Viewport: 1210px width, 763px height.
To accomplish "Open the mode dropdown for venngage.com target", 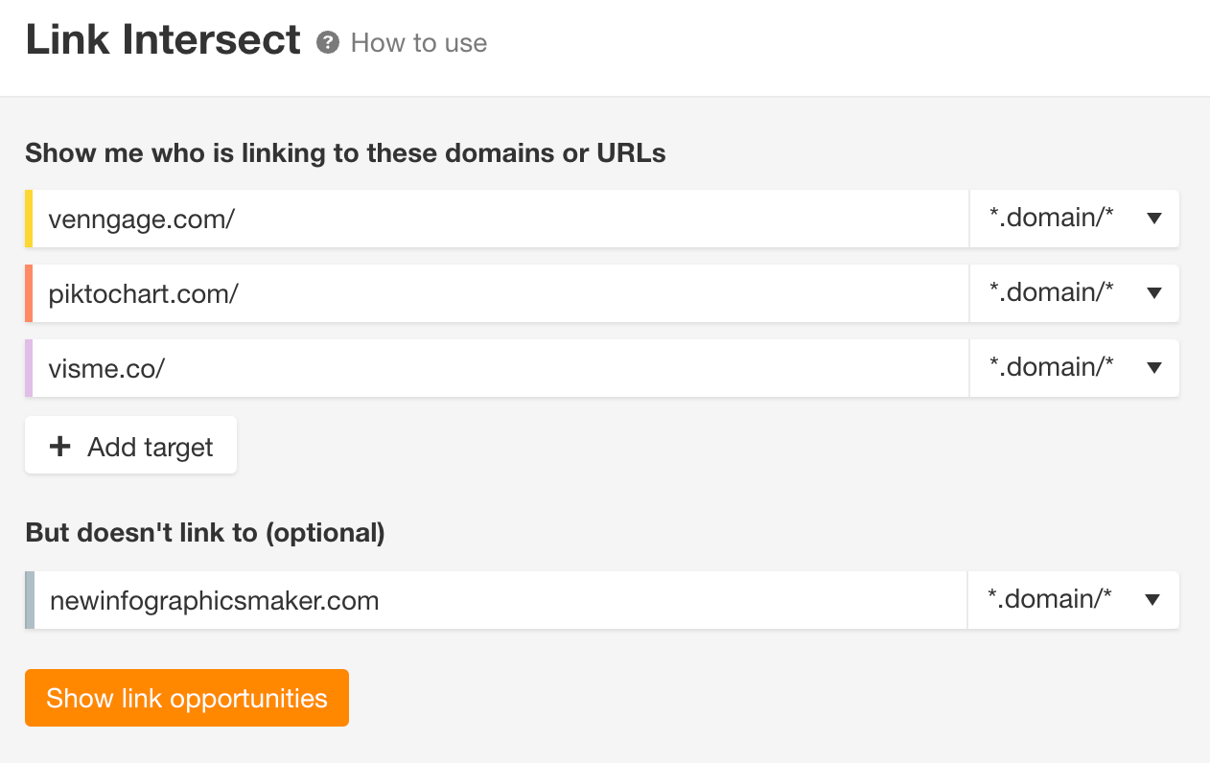I will click(x=1074, y=218).
